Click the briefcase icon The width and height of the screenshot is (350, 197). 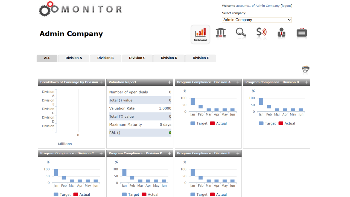pyautogui.click(x=302, y=33)
